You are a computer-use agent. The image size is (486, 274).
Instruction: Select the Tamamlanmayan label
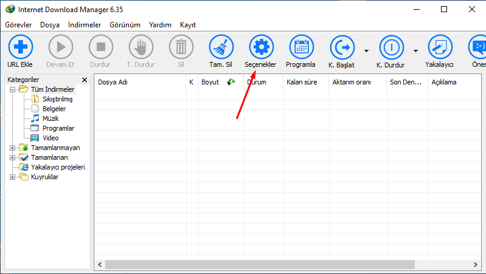pyautogui.click(x=55, y=148)
